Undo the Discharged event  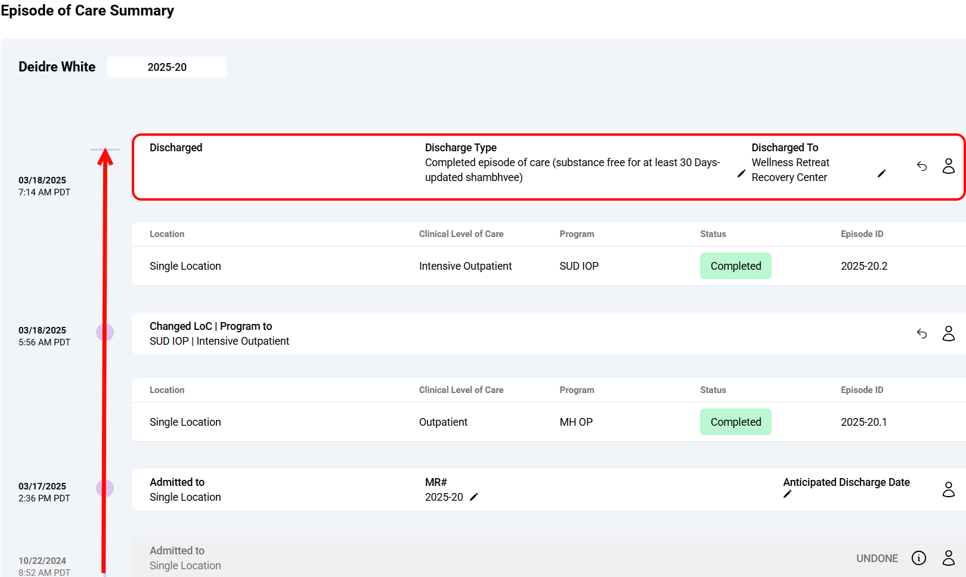pyautogui.click(x=922, y=166)
